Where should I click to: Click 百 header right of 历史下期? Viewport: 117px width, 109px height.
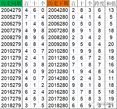click(73, 3)
